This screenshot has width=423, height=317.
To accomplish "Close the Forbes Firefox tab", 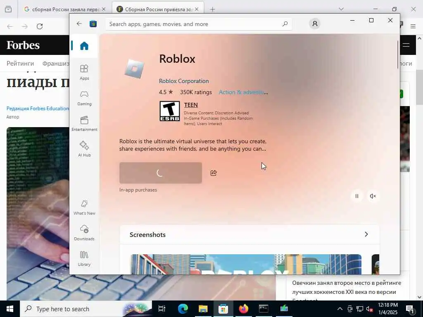I will pos(197,9).
